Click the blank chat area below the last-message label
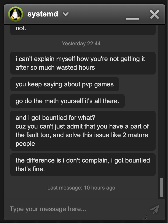 tap(81, 195)
